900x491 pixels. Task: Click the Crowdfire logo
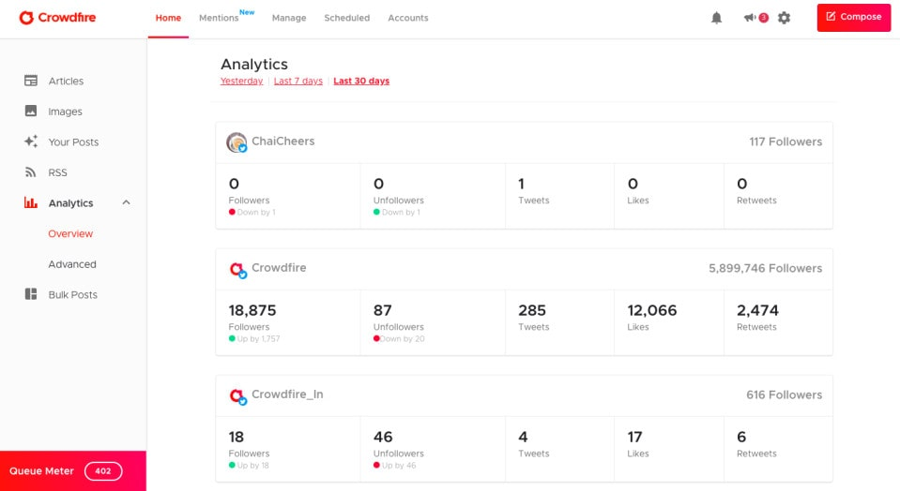click(57, 18)
